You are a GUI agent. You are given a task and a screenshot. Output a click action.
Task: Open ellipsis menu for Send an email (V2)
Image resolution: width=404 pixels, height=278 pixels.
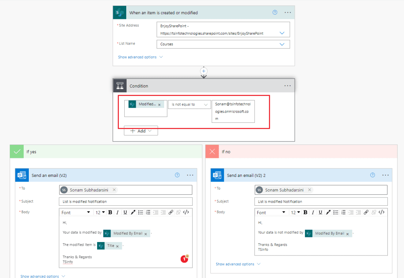(x=190, y=175)
